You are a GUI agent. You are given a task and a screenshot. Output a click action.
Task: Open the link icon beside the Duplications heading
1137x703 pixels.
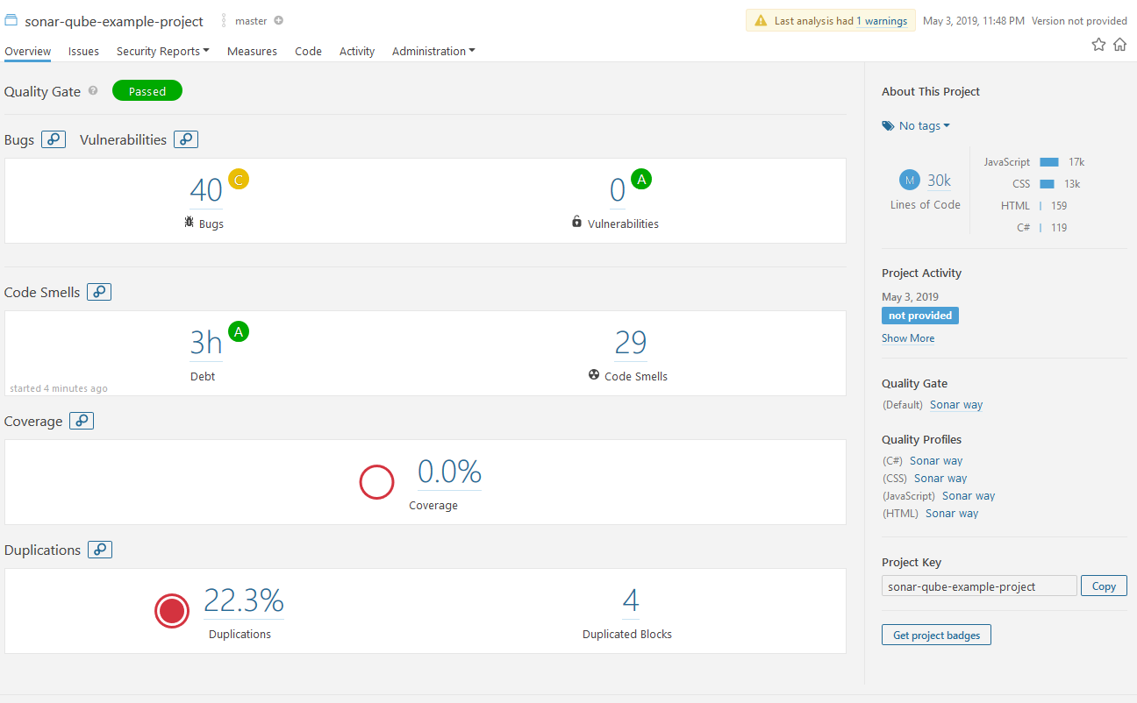[100, 550]
